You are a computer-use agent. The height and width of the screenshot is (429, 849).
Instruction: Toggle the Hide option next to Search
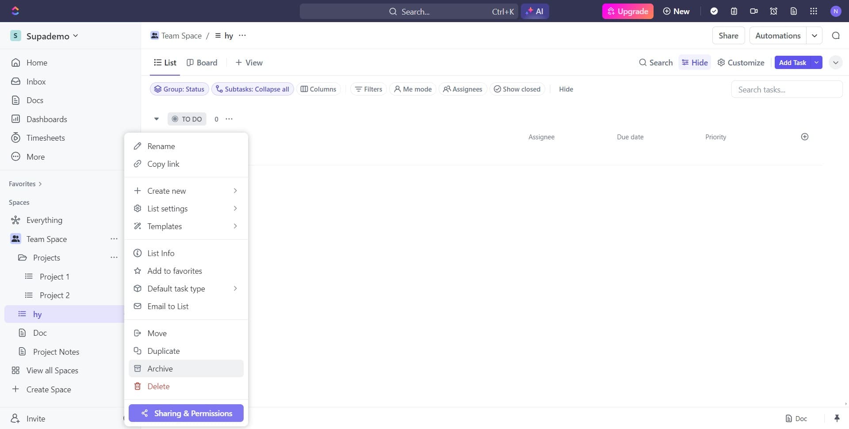(x=694, y=62)
